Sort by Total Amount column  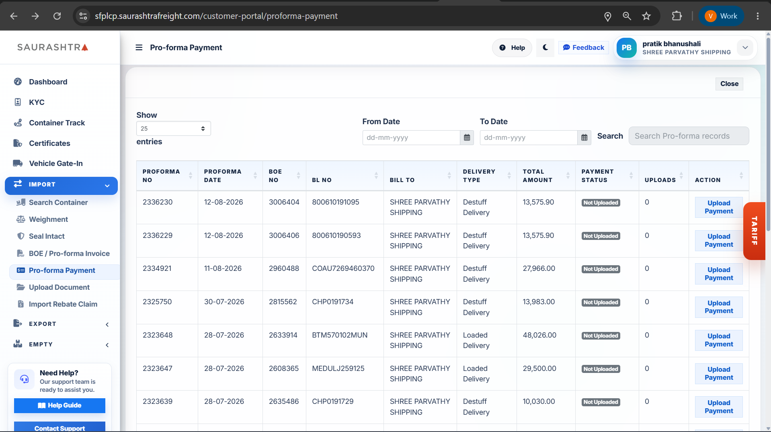coord(546,176)
